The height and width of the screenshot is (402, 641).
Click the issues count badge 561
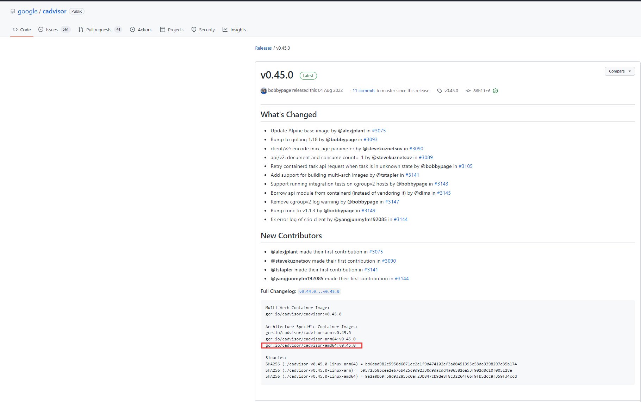66,30
